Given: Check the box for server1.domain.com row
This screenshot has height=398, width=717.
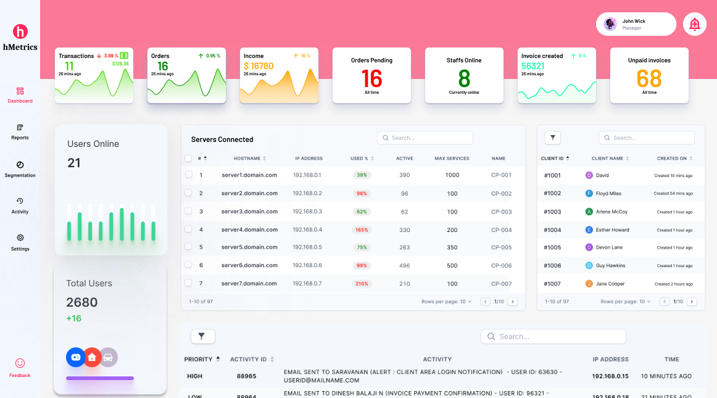Looking at the screenshot, I should click(189, 175).
